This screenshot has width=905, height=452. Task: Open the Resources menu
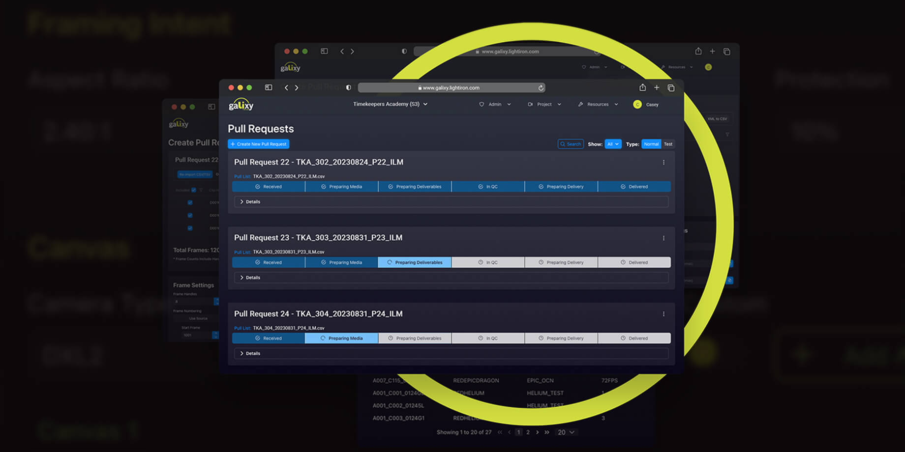tap(598, 104)
